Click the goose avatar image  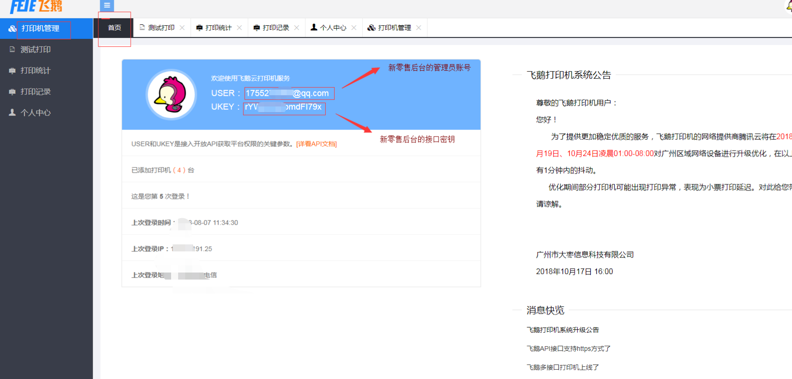click(x=172, y=94)
